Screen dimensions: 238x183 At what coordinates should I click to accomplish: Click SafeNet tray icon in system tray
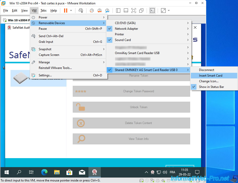pyautogui.click(x=153, y=172)
